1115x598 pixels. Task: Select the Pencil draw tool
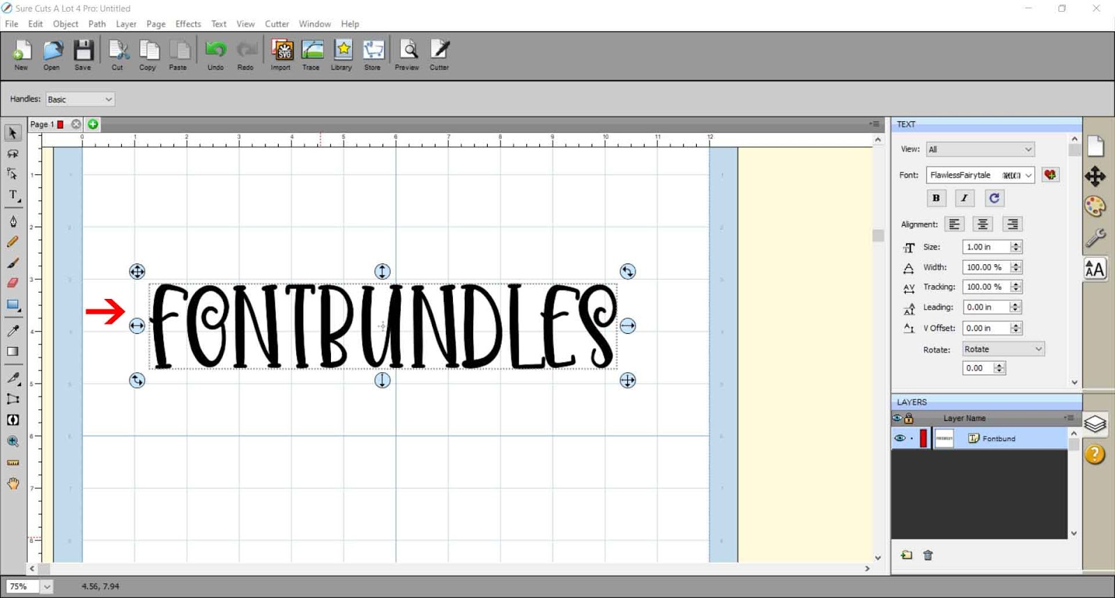tap(13, 242)
